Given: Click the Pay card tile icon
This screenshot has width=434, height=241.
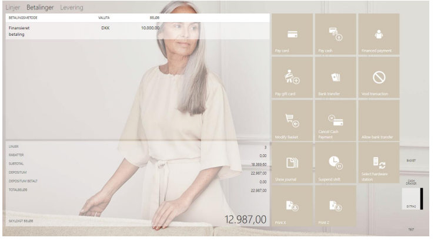Looking at the screenshot, I should click(x=292, y=35).
